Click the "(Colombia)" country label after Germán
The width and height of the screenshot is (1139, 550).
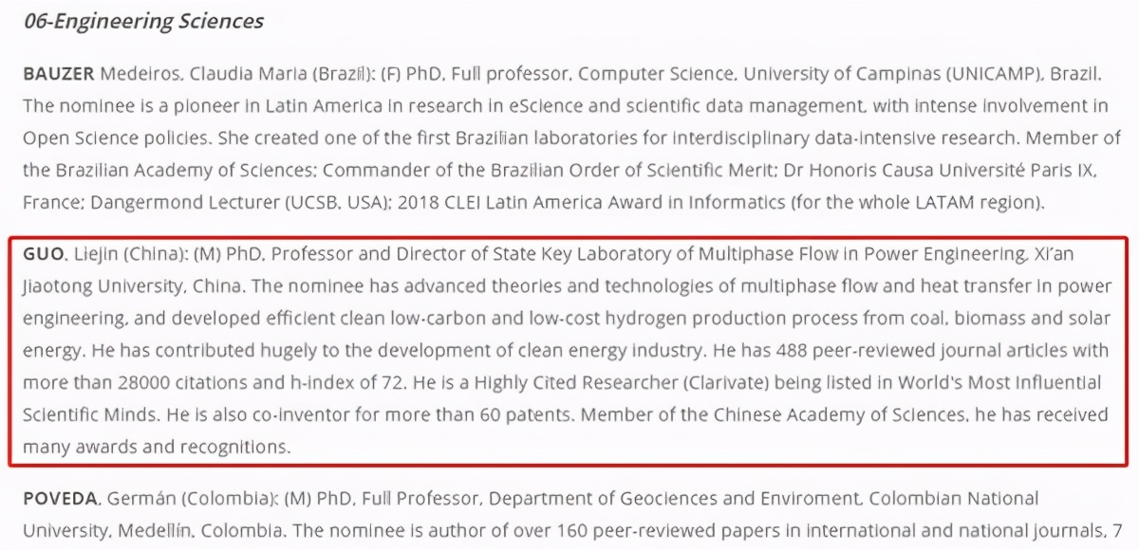click(x=225, y=498)
